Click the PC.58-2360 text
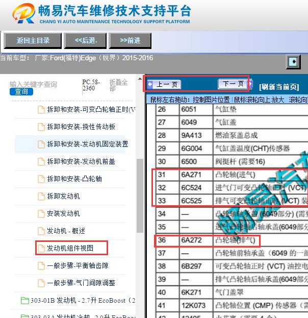Screen dimensions: 308x318 coord(91,85)
